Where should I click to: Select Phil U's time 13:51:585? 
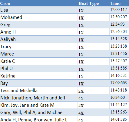[x=119, y=69]
